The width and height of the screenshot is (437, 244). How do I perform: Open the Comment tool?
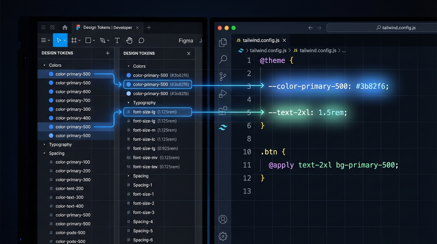point(141,40)
